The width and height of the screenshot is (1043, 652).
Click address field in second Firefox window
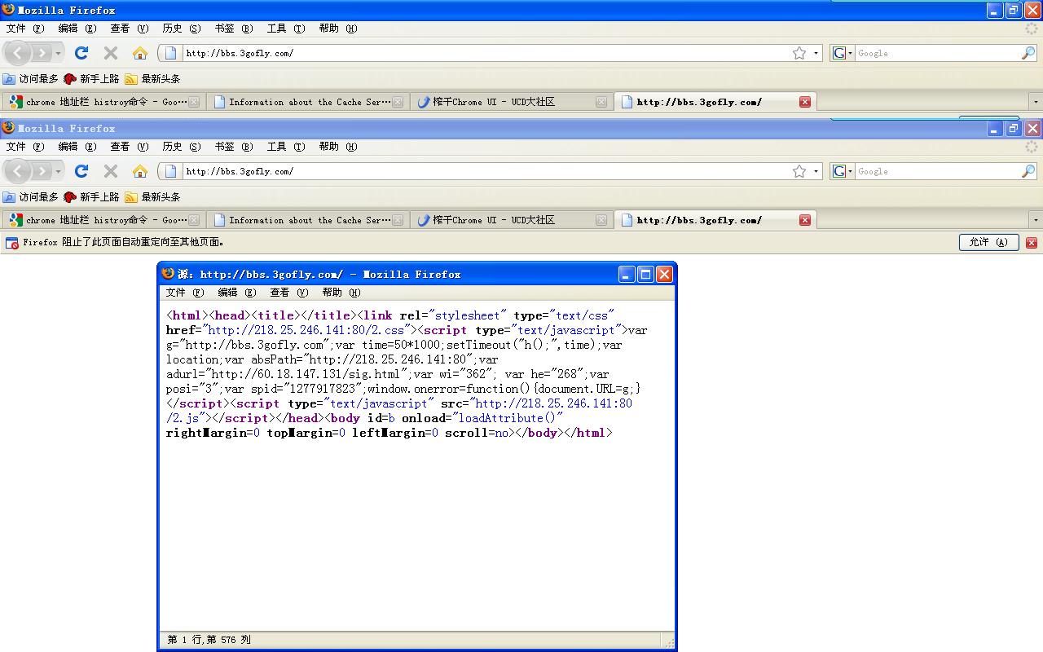point(485,171)
